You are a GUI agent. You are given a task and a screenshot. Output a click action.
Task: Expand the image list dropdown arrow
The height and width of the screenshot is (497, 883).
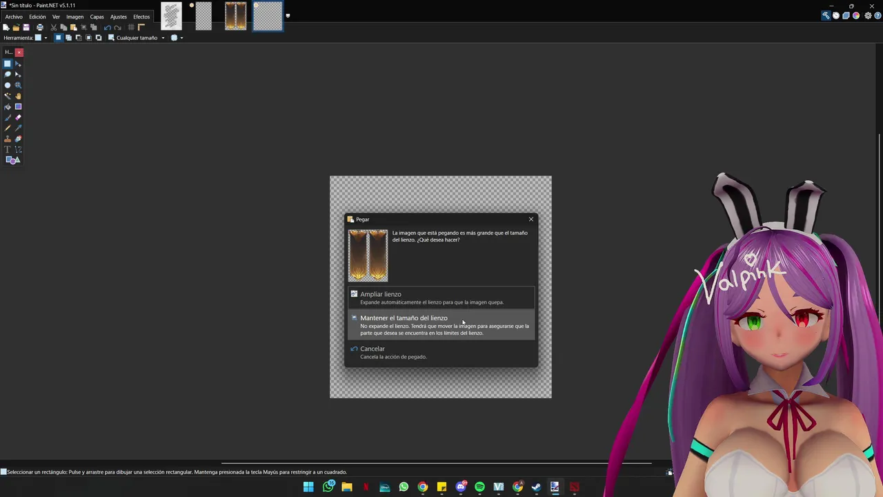(x=288, y=16)
